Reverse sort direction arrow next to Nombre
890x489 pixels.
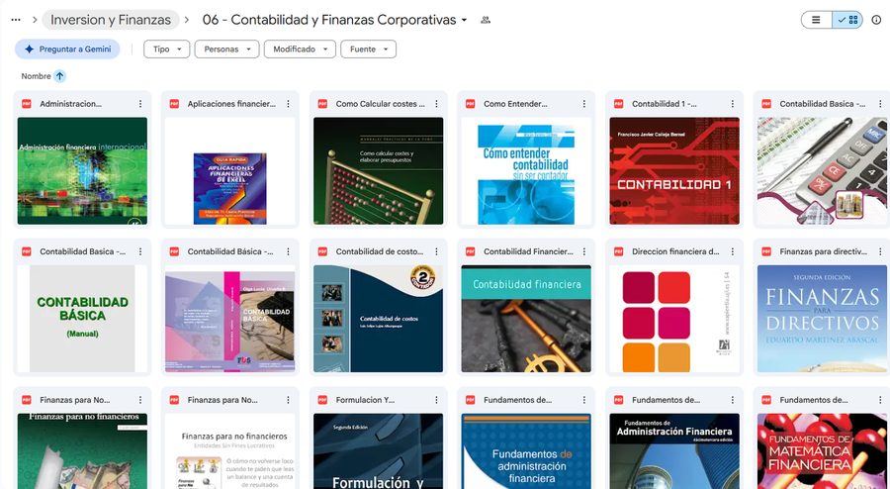(x=59, y=76)
